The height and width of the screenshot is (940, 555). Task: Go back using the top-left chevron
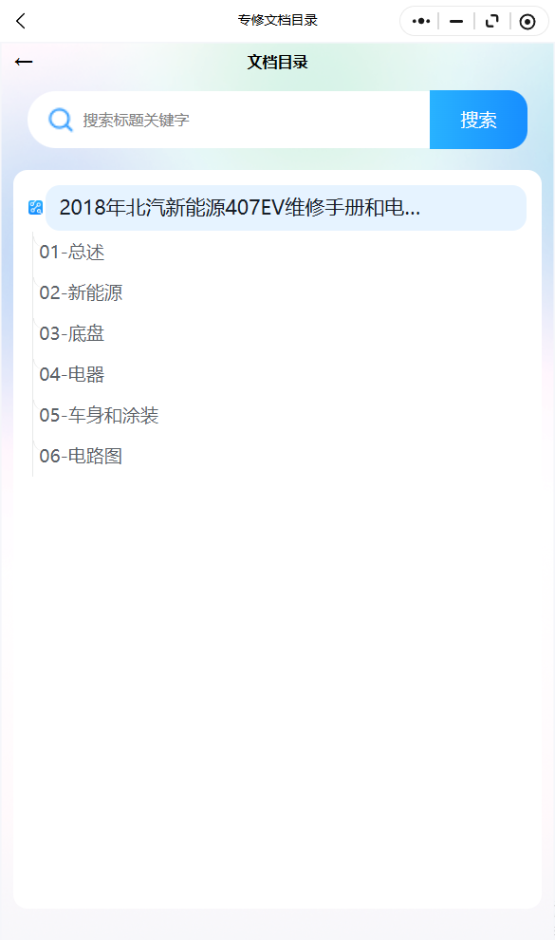[x=21, y=21]
